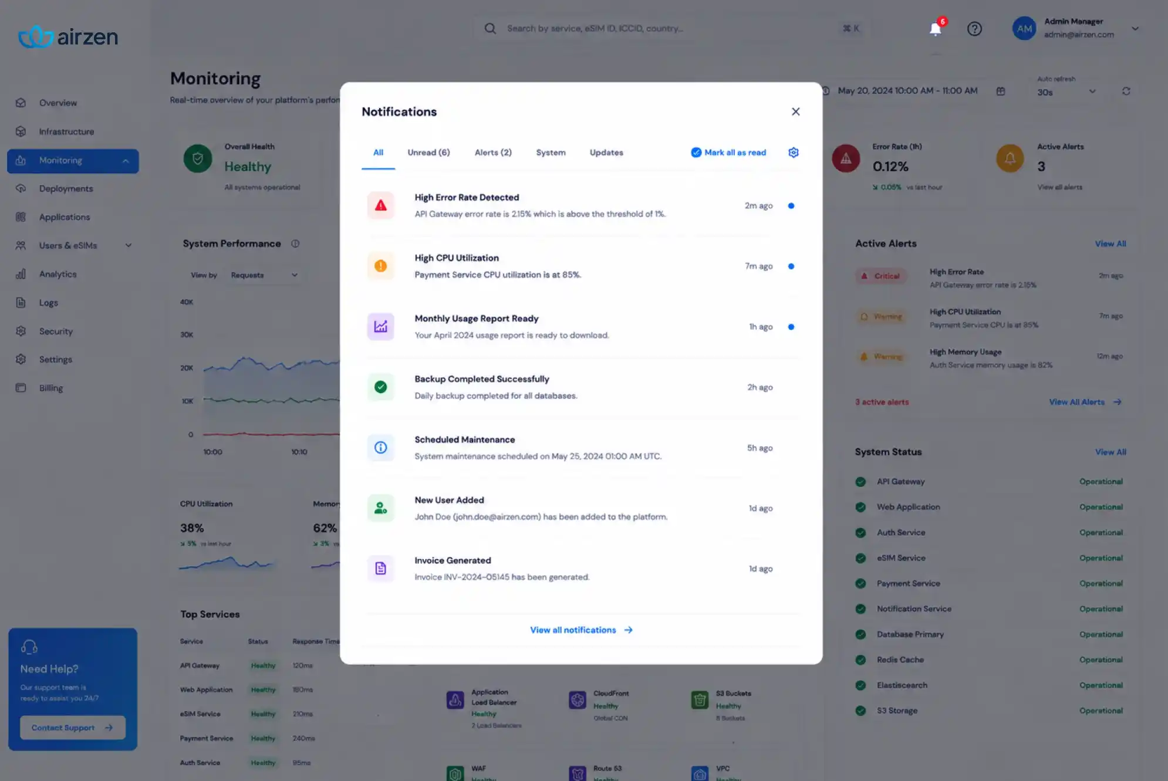Click the headset icon in Need Help card
This screenshot has height=781, width=1168.
pos(29,647)
